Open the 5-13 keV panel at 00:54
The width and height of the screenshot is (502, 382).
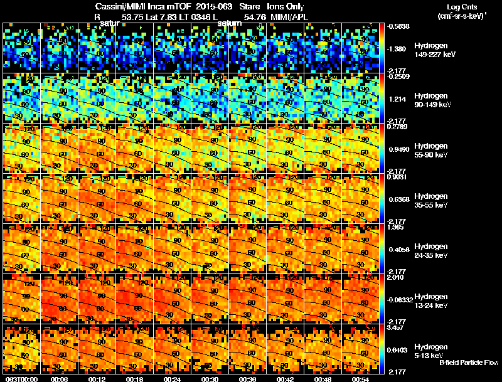[x=360, y=349]
